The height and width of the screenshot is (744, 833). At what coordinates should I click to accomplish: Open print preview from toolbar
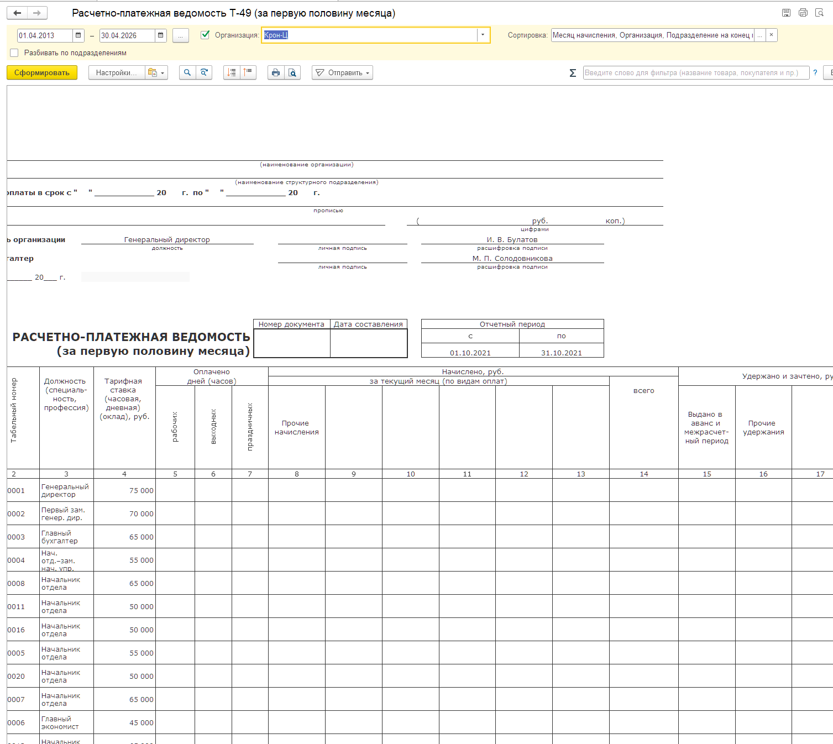pos(292,72)
